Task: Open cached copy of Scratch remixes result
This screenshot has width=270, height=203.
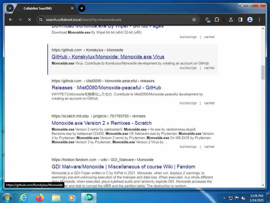Action: point(209,146)
